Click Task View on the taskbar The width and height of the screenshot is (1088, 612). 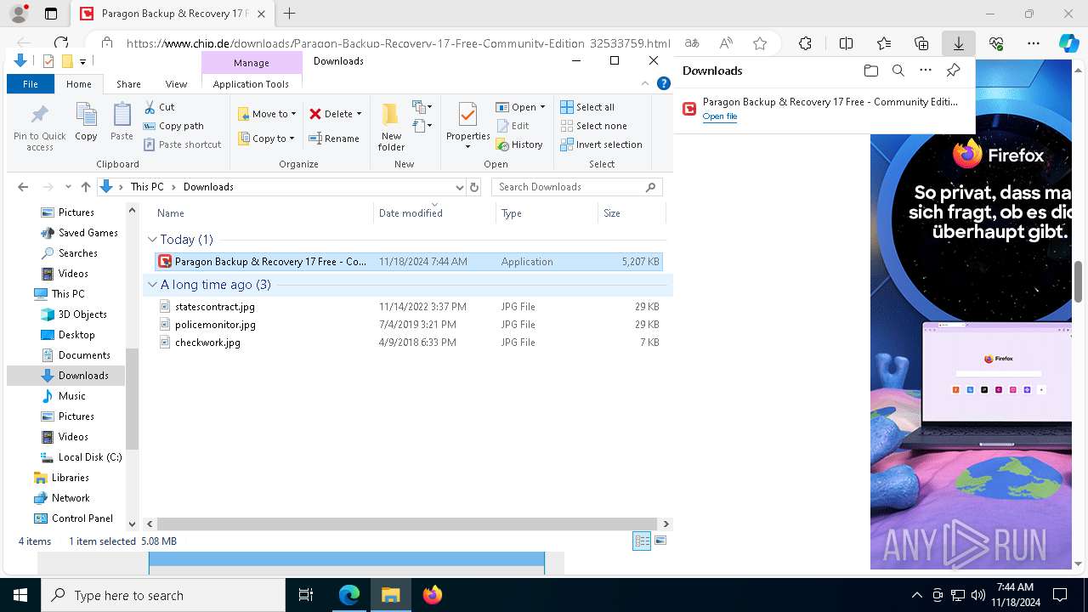[x=306, y=595]
